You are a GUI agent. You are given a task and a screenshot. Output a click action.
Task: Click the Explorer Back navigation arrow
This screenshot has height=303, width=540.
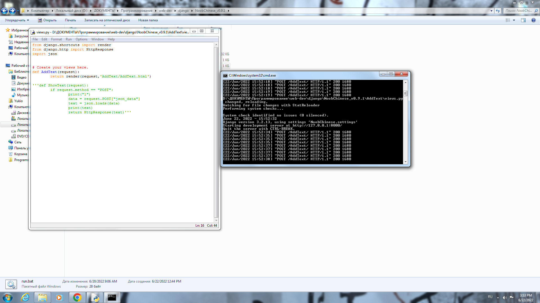[x=4, y=11]
